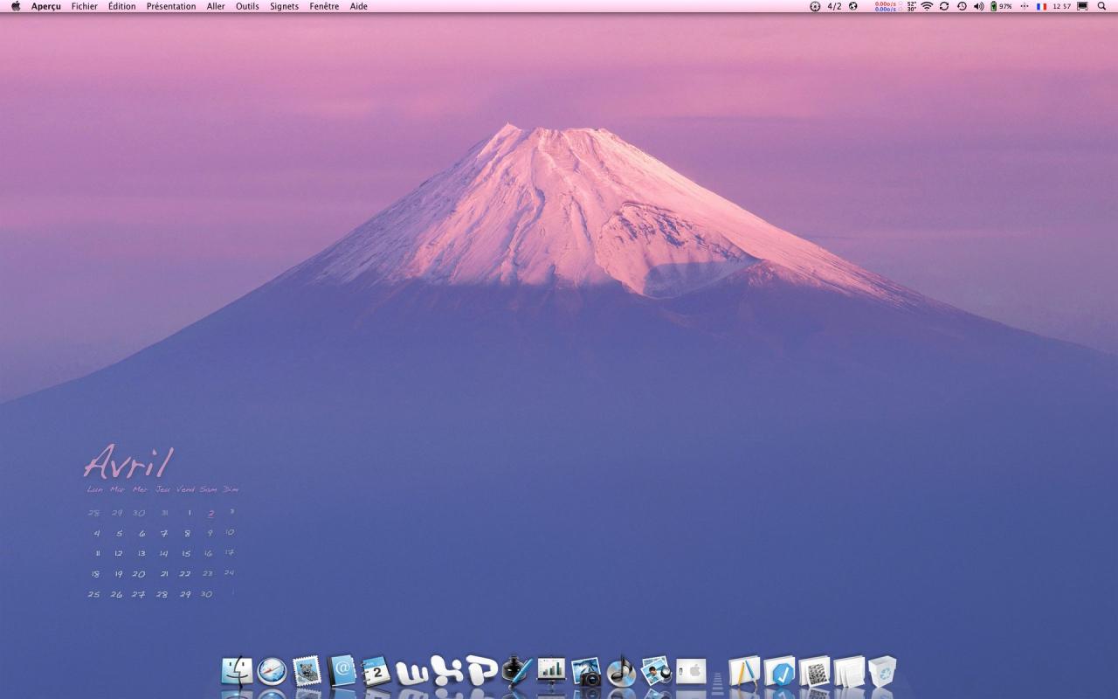Click the four-arrow icon beside battery
The image size is (1118, 699).
tap(1025, 6)
